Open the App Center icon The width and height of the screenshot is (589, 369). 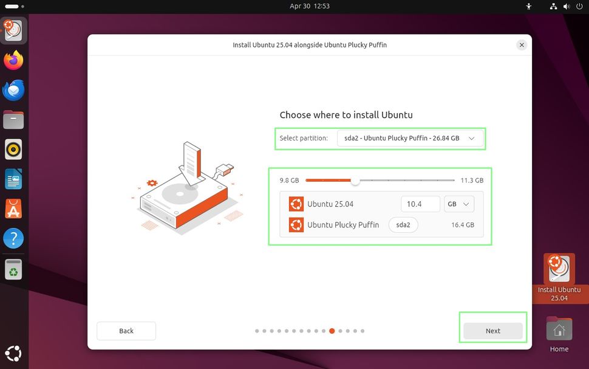[x=13, y=209]
